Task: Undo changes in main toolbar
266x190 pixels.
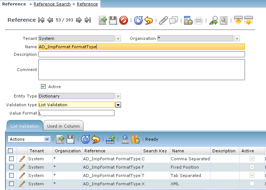Action: click(x=149, y=20)
